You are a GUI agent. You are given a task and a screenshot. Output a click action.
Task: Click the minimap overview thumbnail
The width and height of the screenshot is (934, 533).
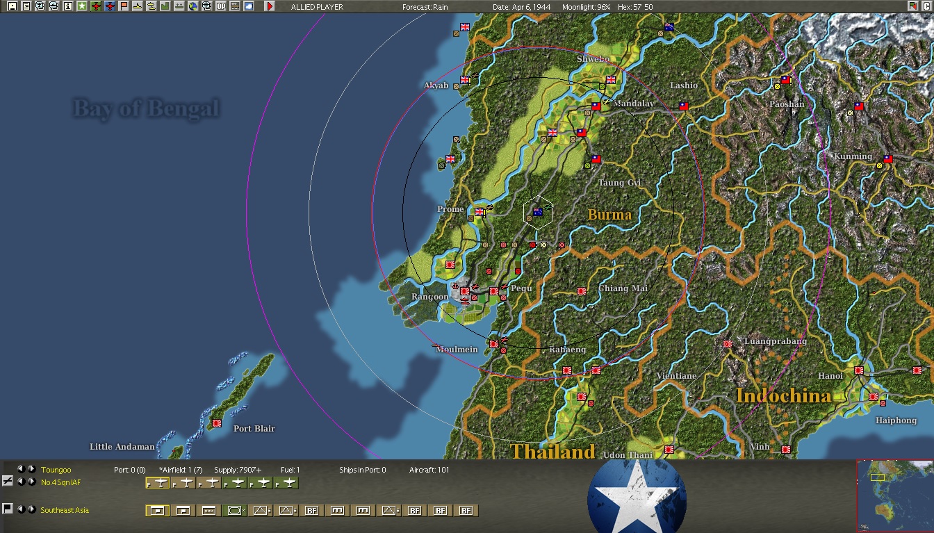point(895,496)
